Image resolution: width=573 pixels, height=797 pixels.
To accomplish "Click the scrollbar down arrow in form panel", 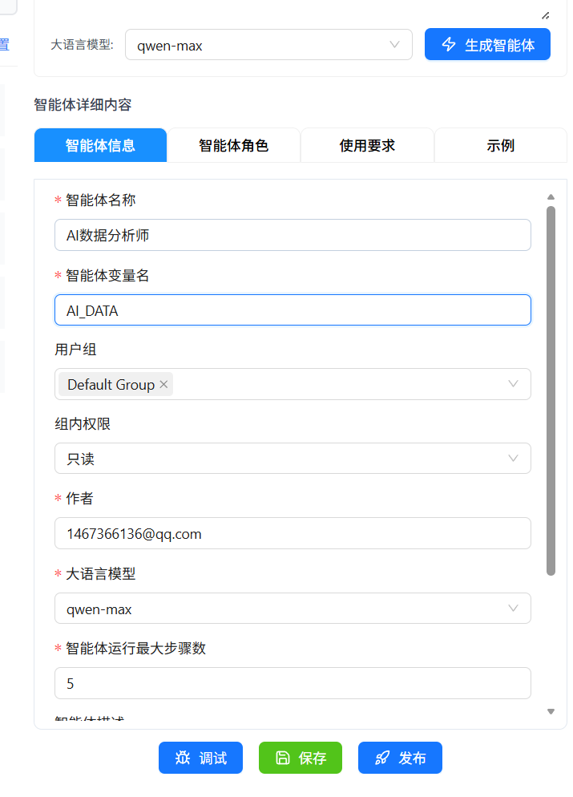I will (x=551, y=712).
